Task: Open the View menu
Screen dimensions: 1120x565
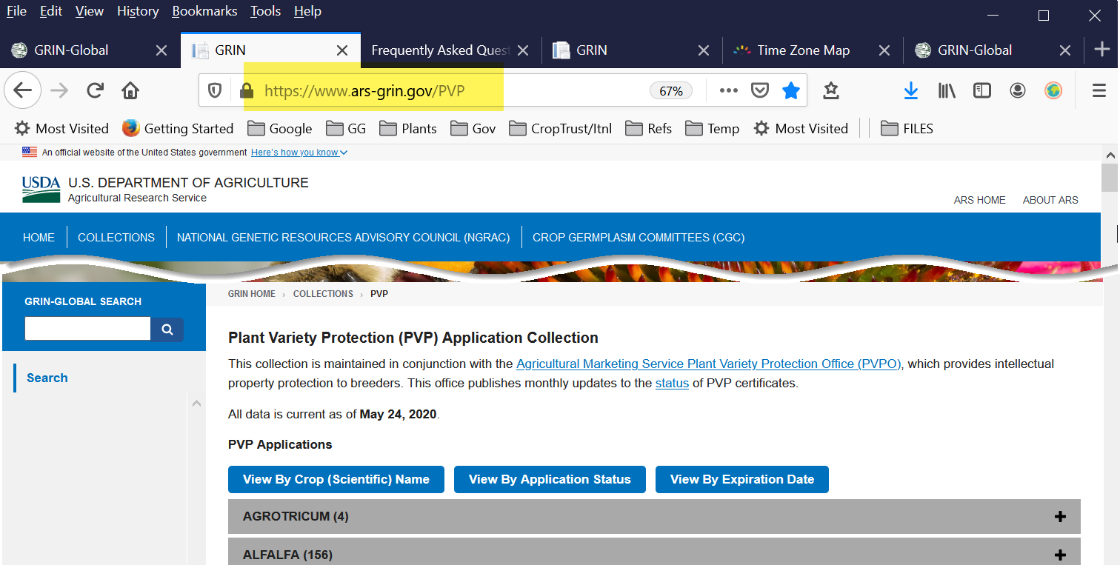Action: tap(90, 11)
